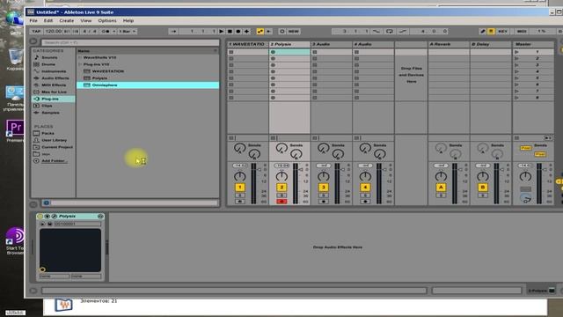Click the 2 Polysix track header
563x317 pixels.
coord(289,44)
